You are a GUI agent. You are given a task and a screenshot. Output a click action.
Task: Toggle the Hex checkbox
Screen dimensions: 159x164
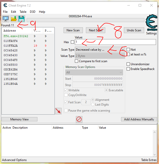(72, 42)
